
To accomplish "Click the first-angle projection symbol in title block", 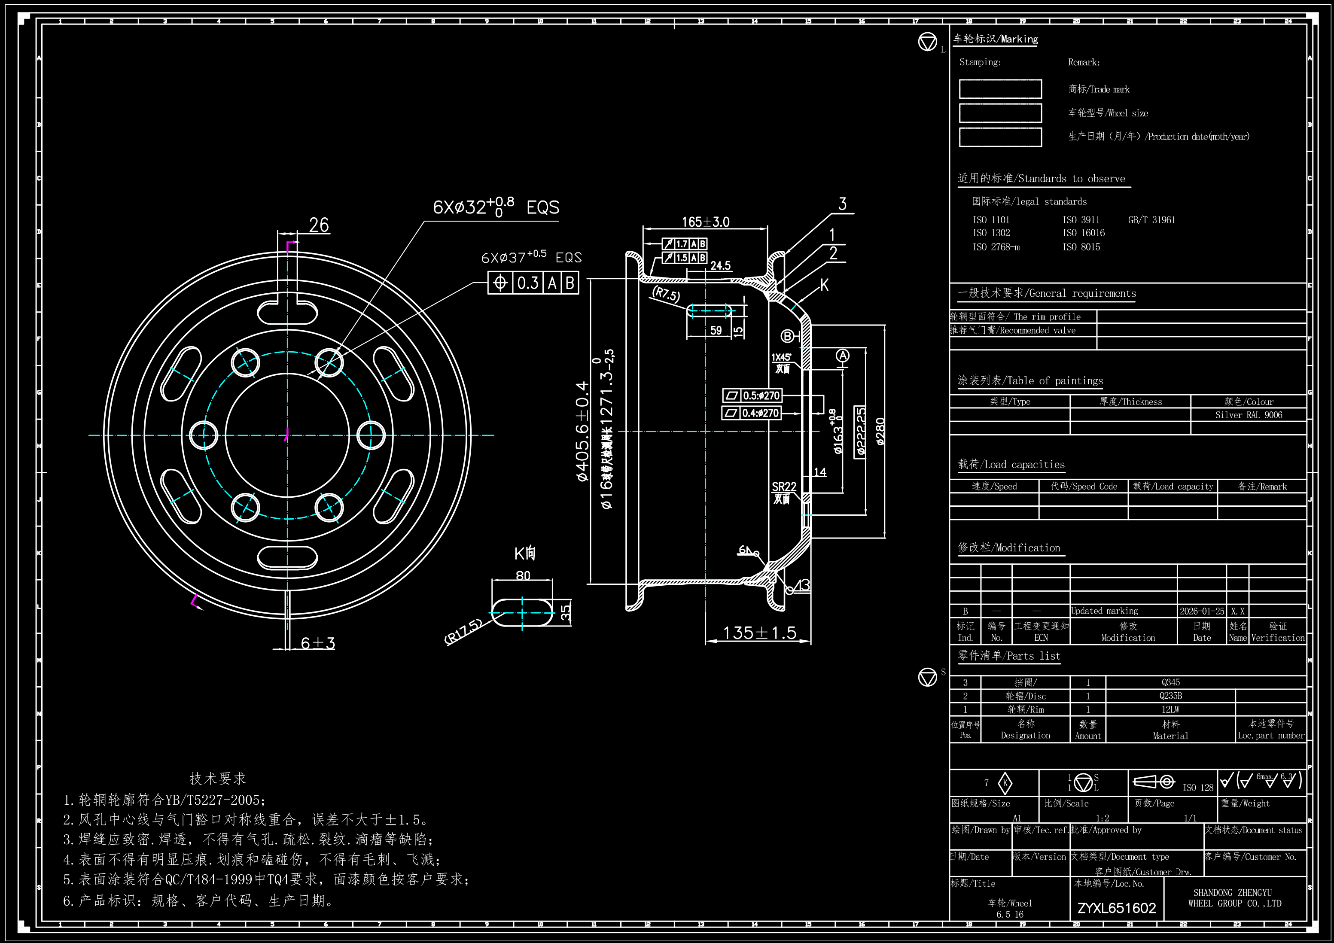I will (x=1154, y=782).
